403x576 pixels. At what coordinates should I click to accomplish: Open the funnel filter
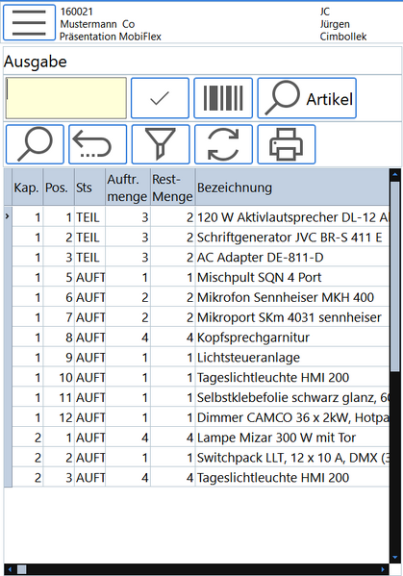click(161, 144)
